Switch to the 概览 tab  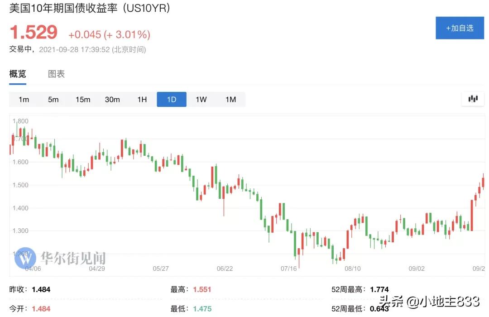point(18,74)
